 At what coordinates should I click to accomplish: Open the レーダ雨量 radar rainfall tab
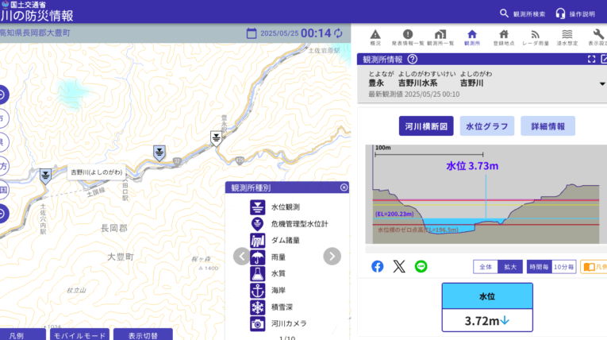536,37
